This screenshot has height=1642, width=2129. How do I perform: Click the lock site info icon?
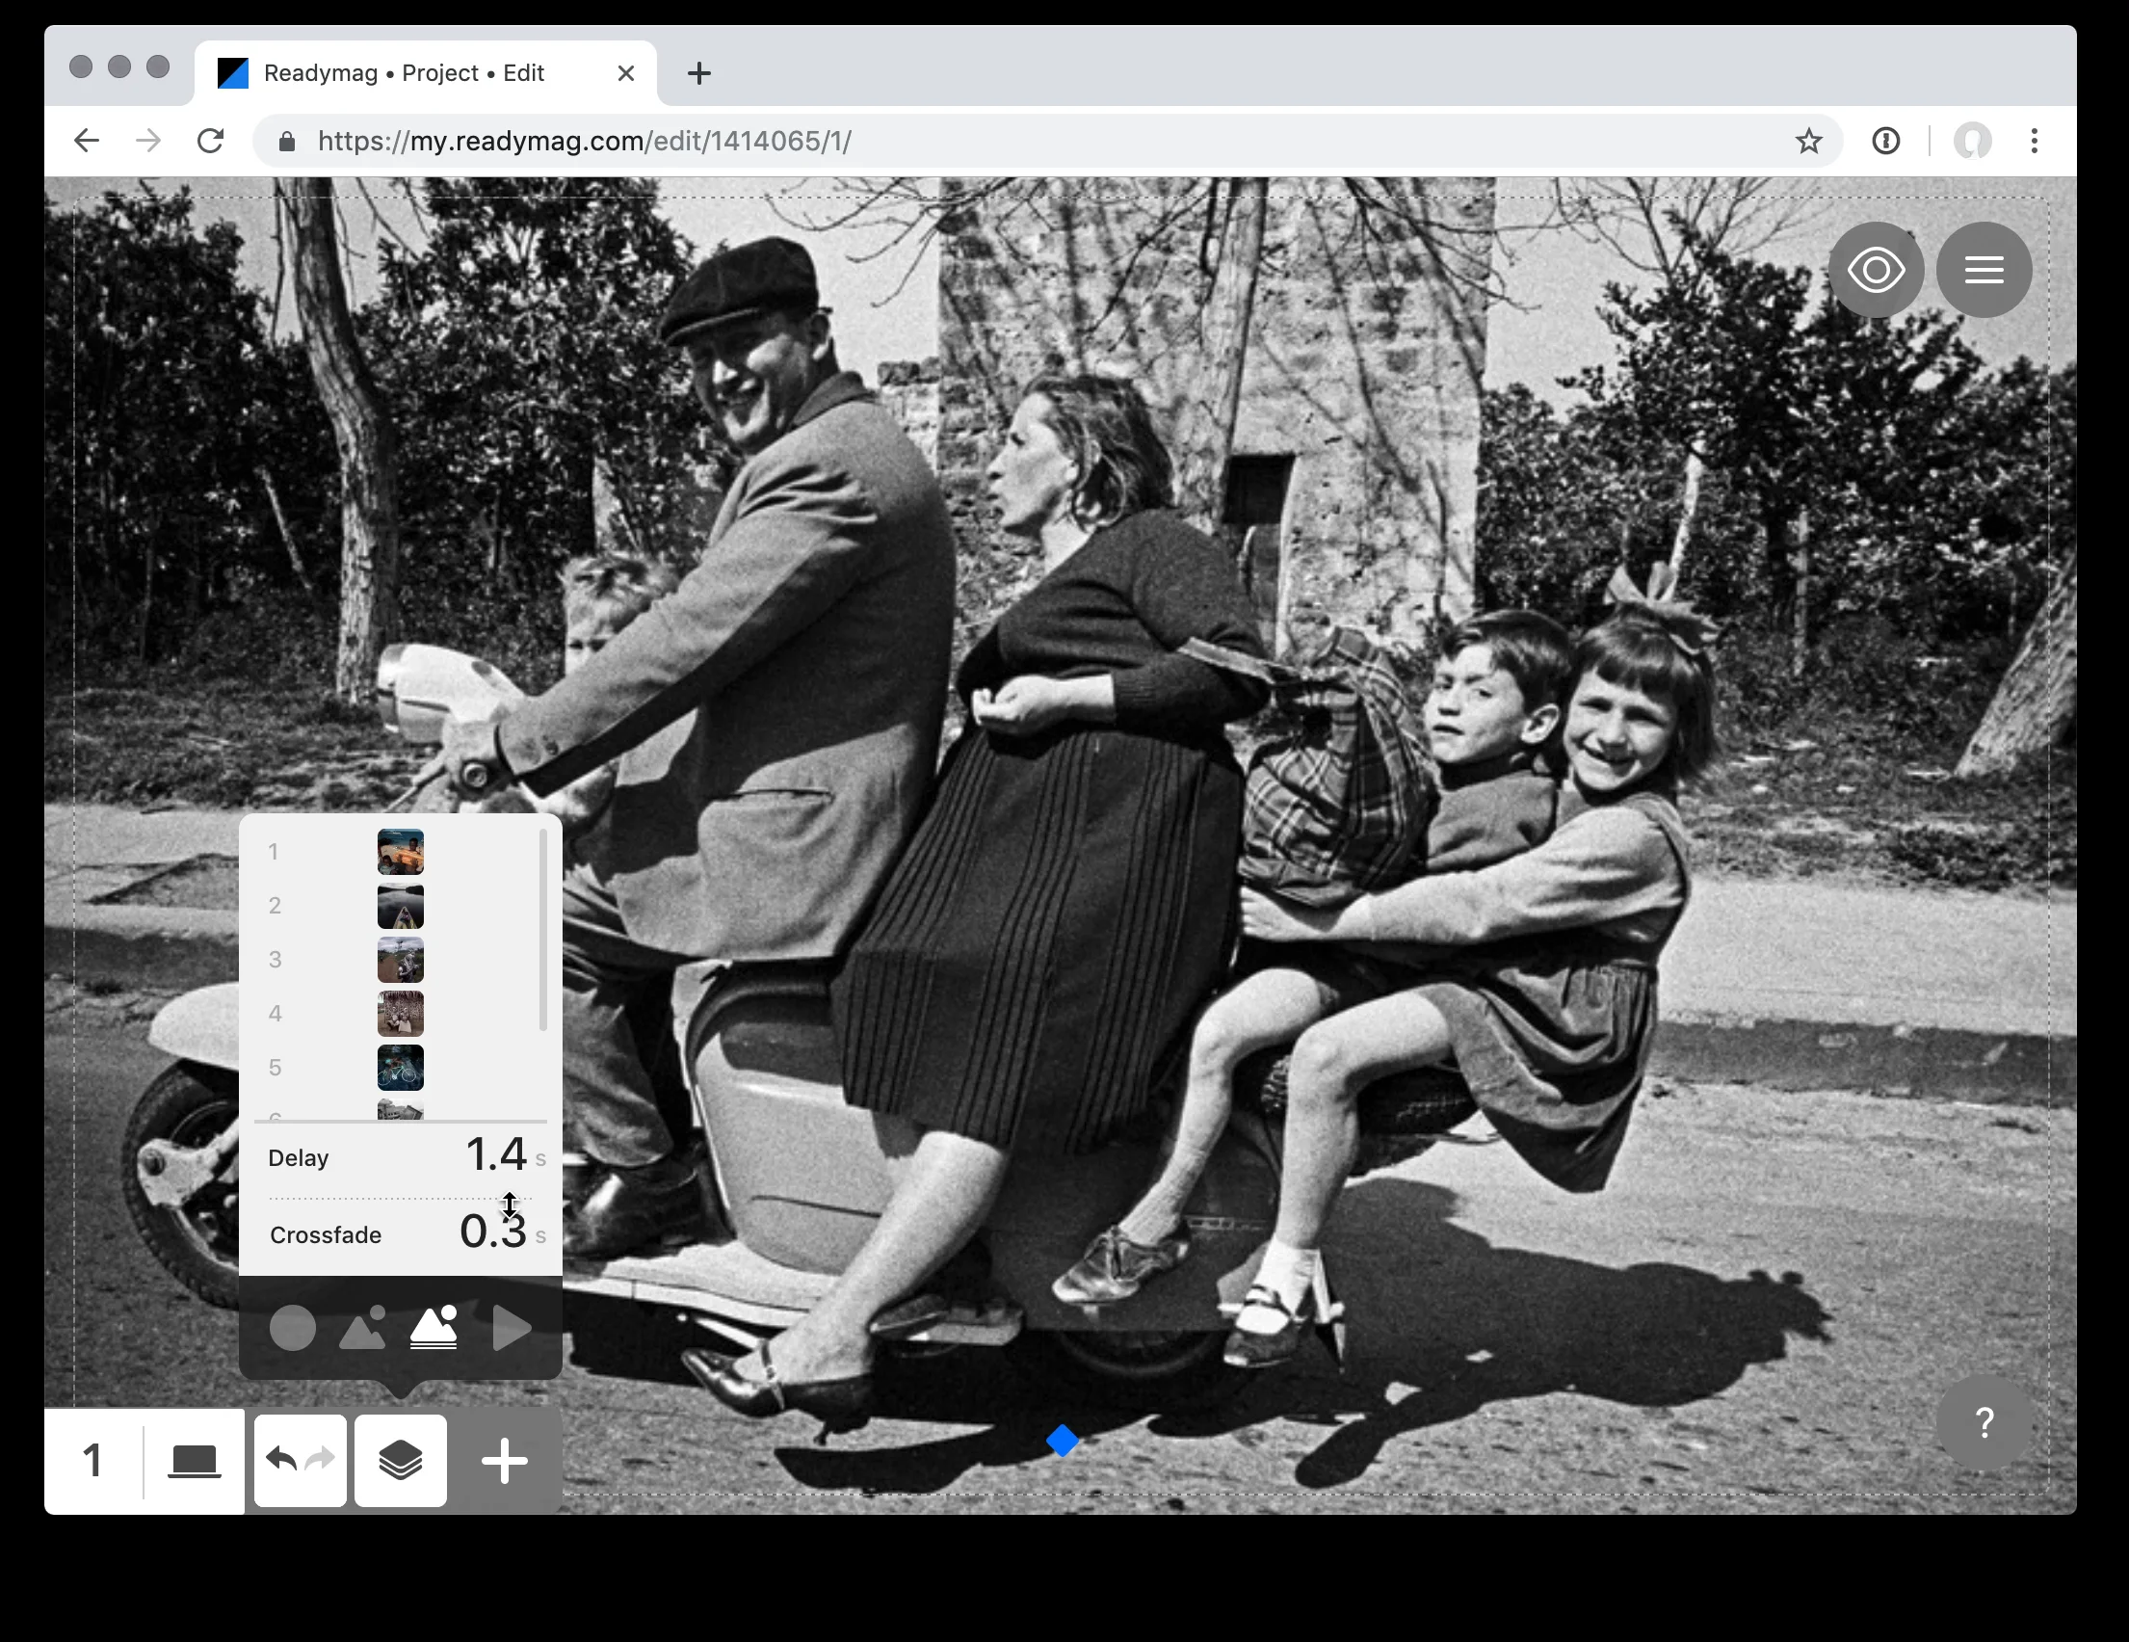(x=287, y=142)
